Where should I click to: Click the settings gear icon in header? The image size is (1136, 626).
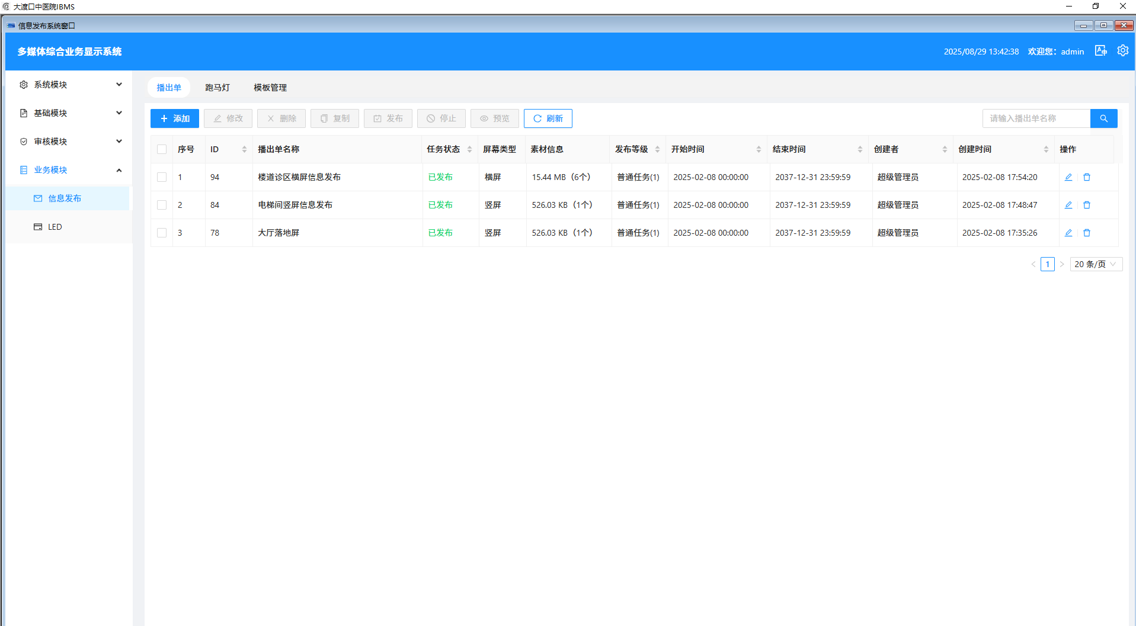tap(1122, 51)
